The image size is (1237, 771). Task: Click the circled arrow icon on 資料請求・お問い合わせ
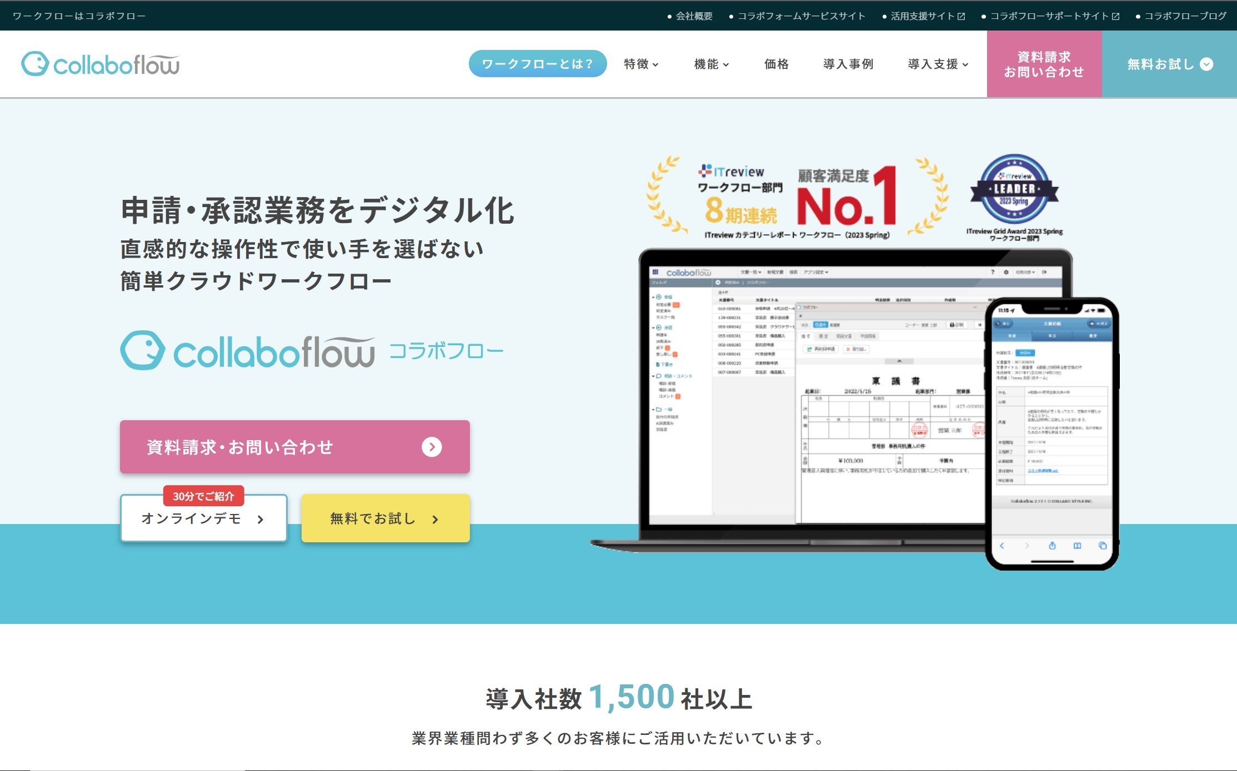(x=432, y=447)
